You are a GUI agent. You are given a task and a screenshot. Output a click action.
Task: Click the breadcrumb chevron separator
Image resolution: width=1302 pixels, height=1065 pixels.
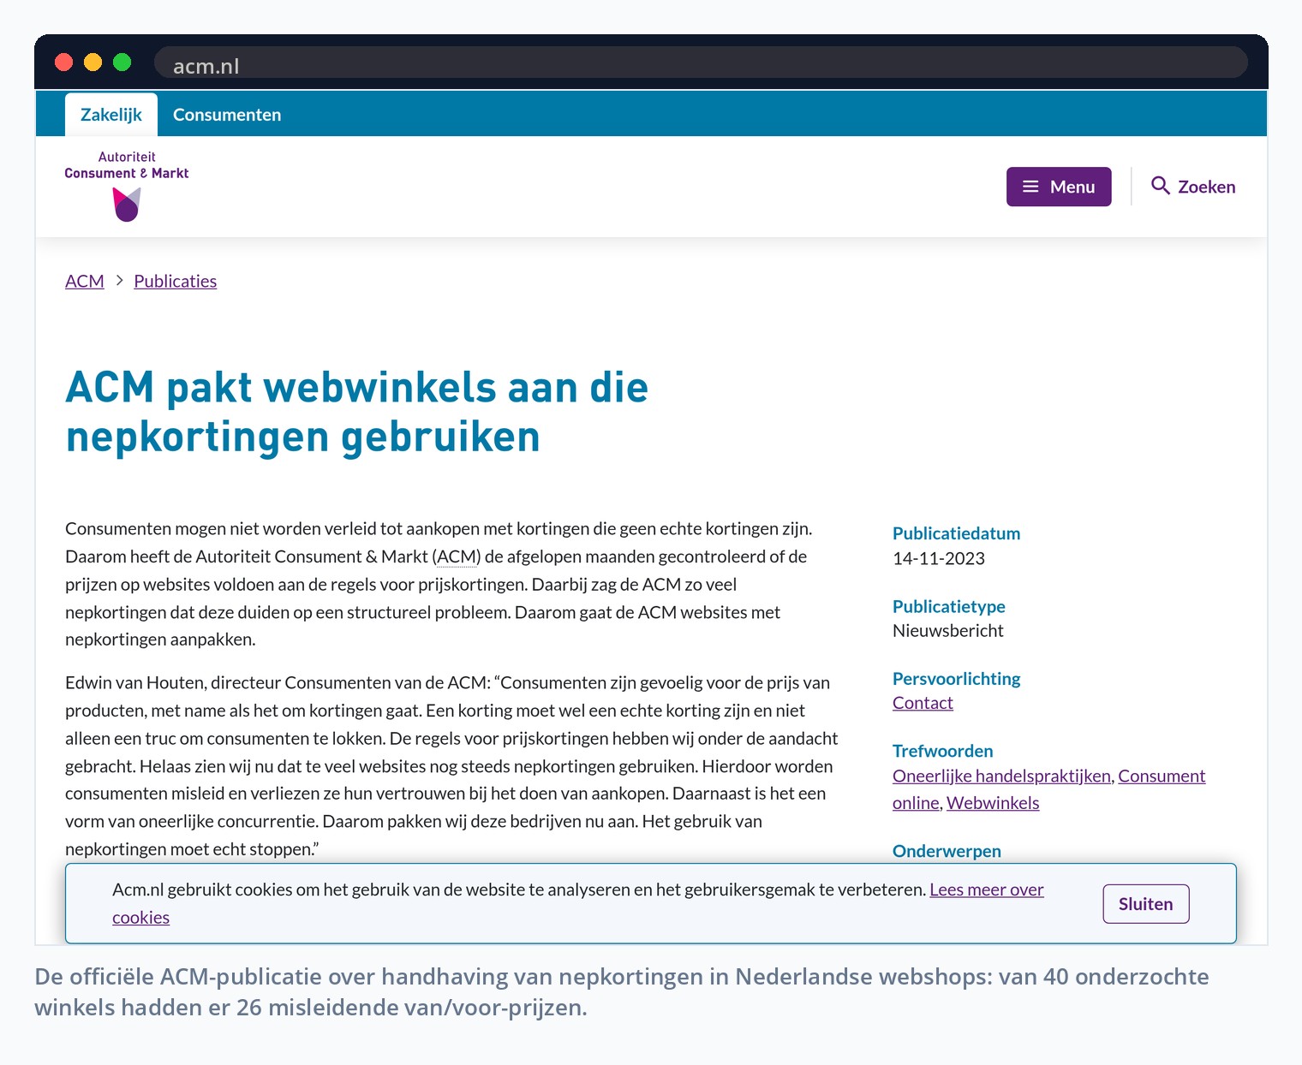[119, 281]
